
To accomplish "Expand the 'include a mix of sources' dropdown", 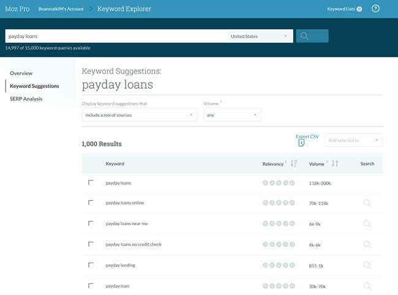I will (x=139, y=115).
